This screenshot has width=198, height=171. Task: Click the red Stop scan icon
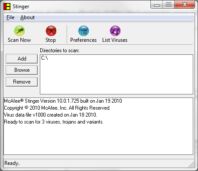(51, 31)
